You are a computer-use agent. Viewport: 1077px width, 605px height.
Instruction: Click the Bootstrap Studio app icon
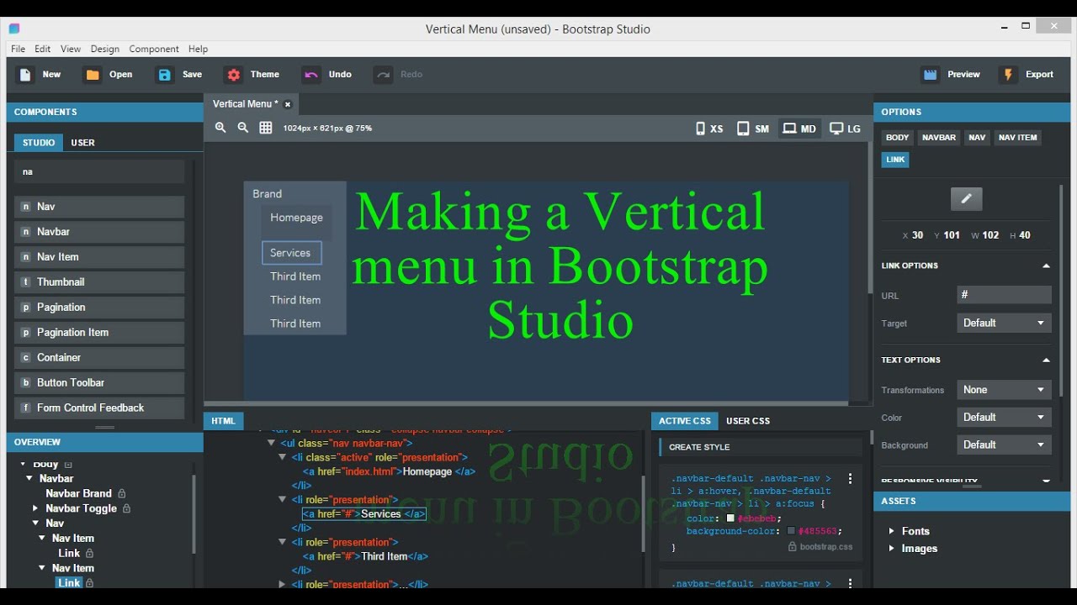14,29
